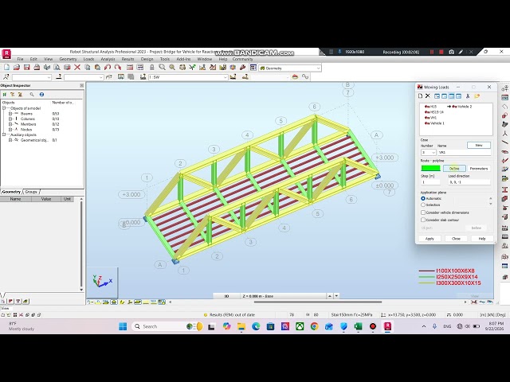The width and height of the screenshot is (510, 382).
Task: Click Apply in Moving Loads dialog
Action: [x=430, y=239]
